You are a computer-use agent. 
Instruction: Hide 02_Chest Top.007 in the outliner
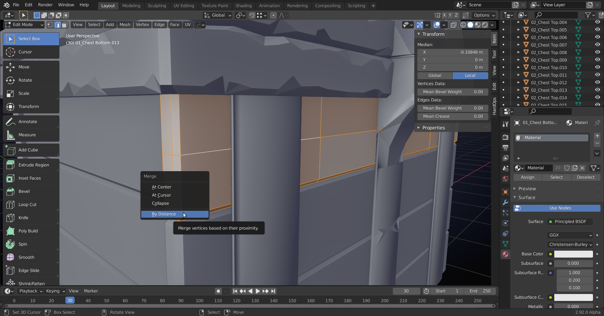tap(597, 45)
